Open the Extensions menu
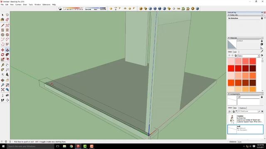 (46, 5)
